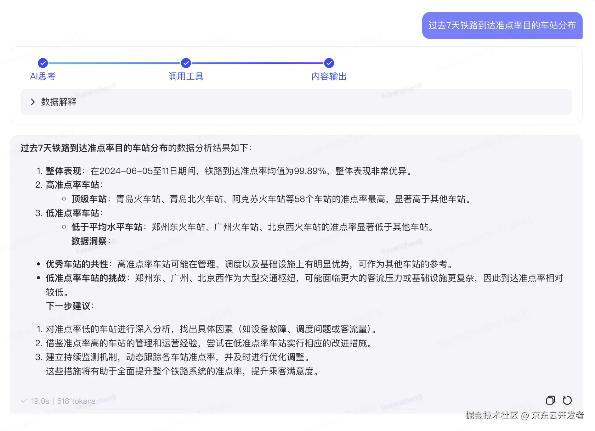Click the 内容输出 step checkmark
Image resolution: width=595 pixels, height=431 pixels.
(329, 63)
